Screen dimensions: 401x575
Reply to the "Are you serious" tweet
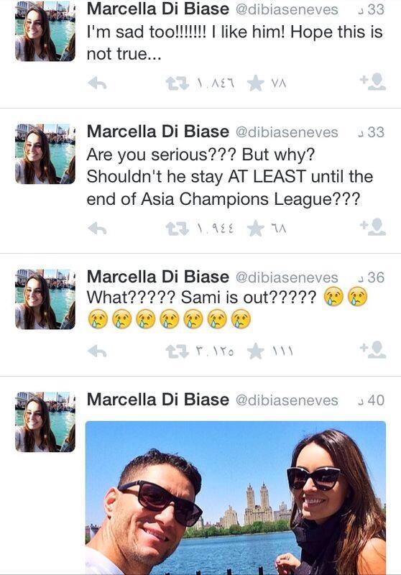point(98,229)
